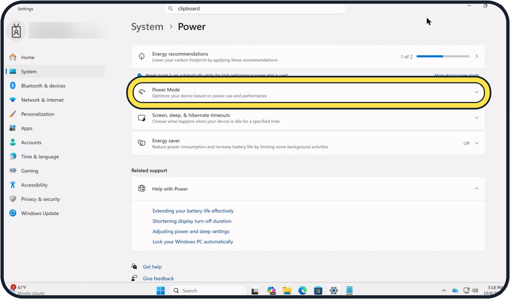Open Shortening display turn-off duration link

[x=192, y=221]
